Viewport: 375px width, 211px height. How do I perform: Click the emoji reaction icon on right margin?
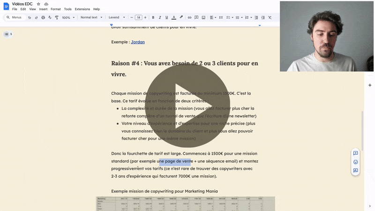355,162
